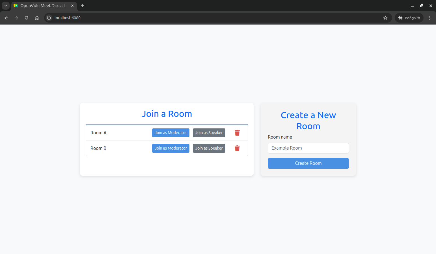Join Room A as Moderator
Image resolution: width=436 pixels, height=254 pixels.
coord(170,133)
